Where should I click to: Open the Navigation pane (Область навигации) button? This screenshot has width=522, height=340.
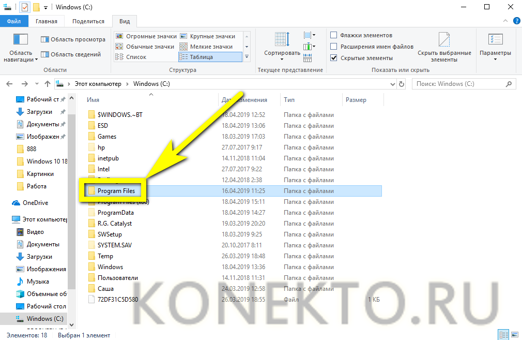click(20, 48)
